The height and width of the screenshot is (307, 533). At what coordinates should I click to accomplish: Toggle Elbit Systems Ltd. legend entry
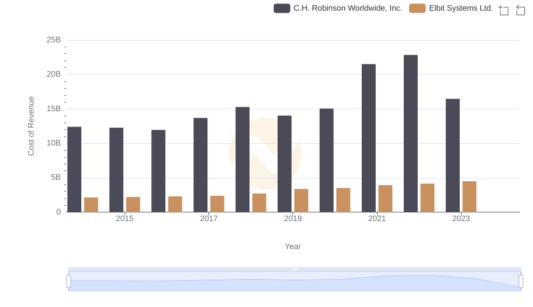click(x=451, y=8)
